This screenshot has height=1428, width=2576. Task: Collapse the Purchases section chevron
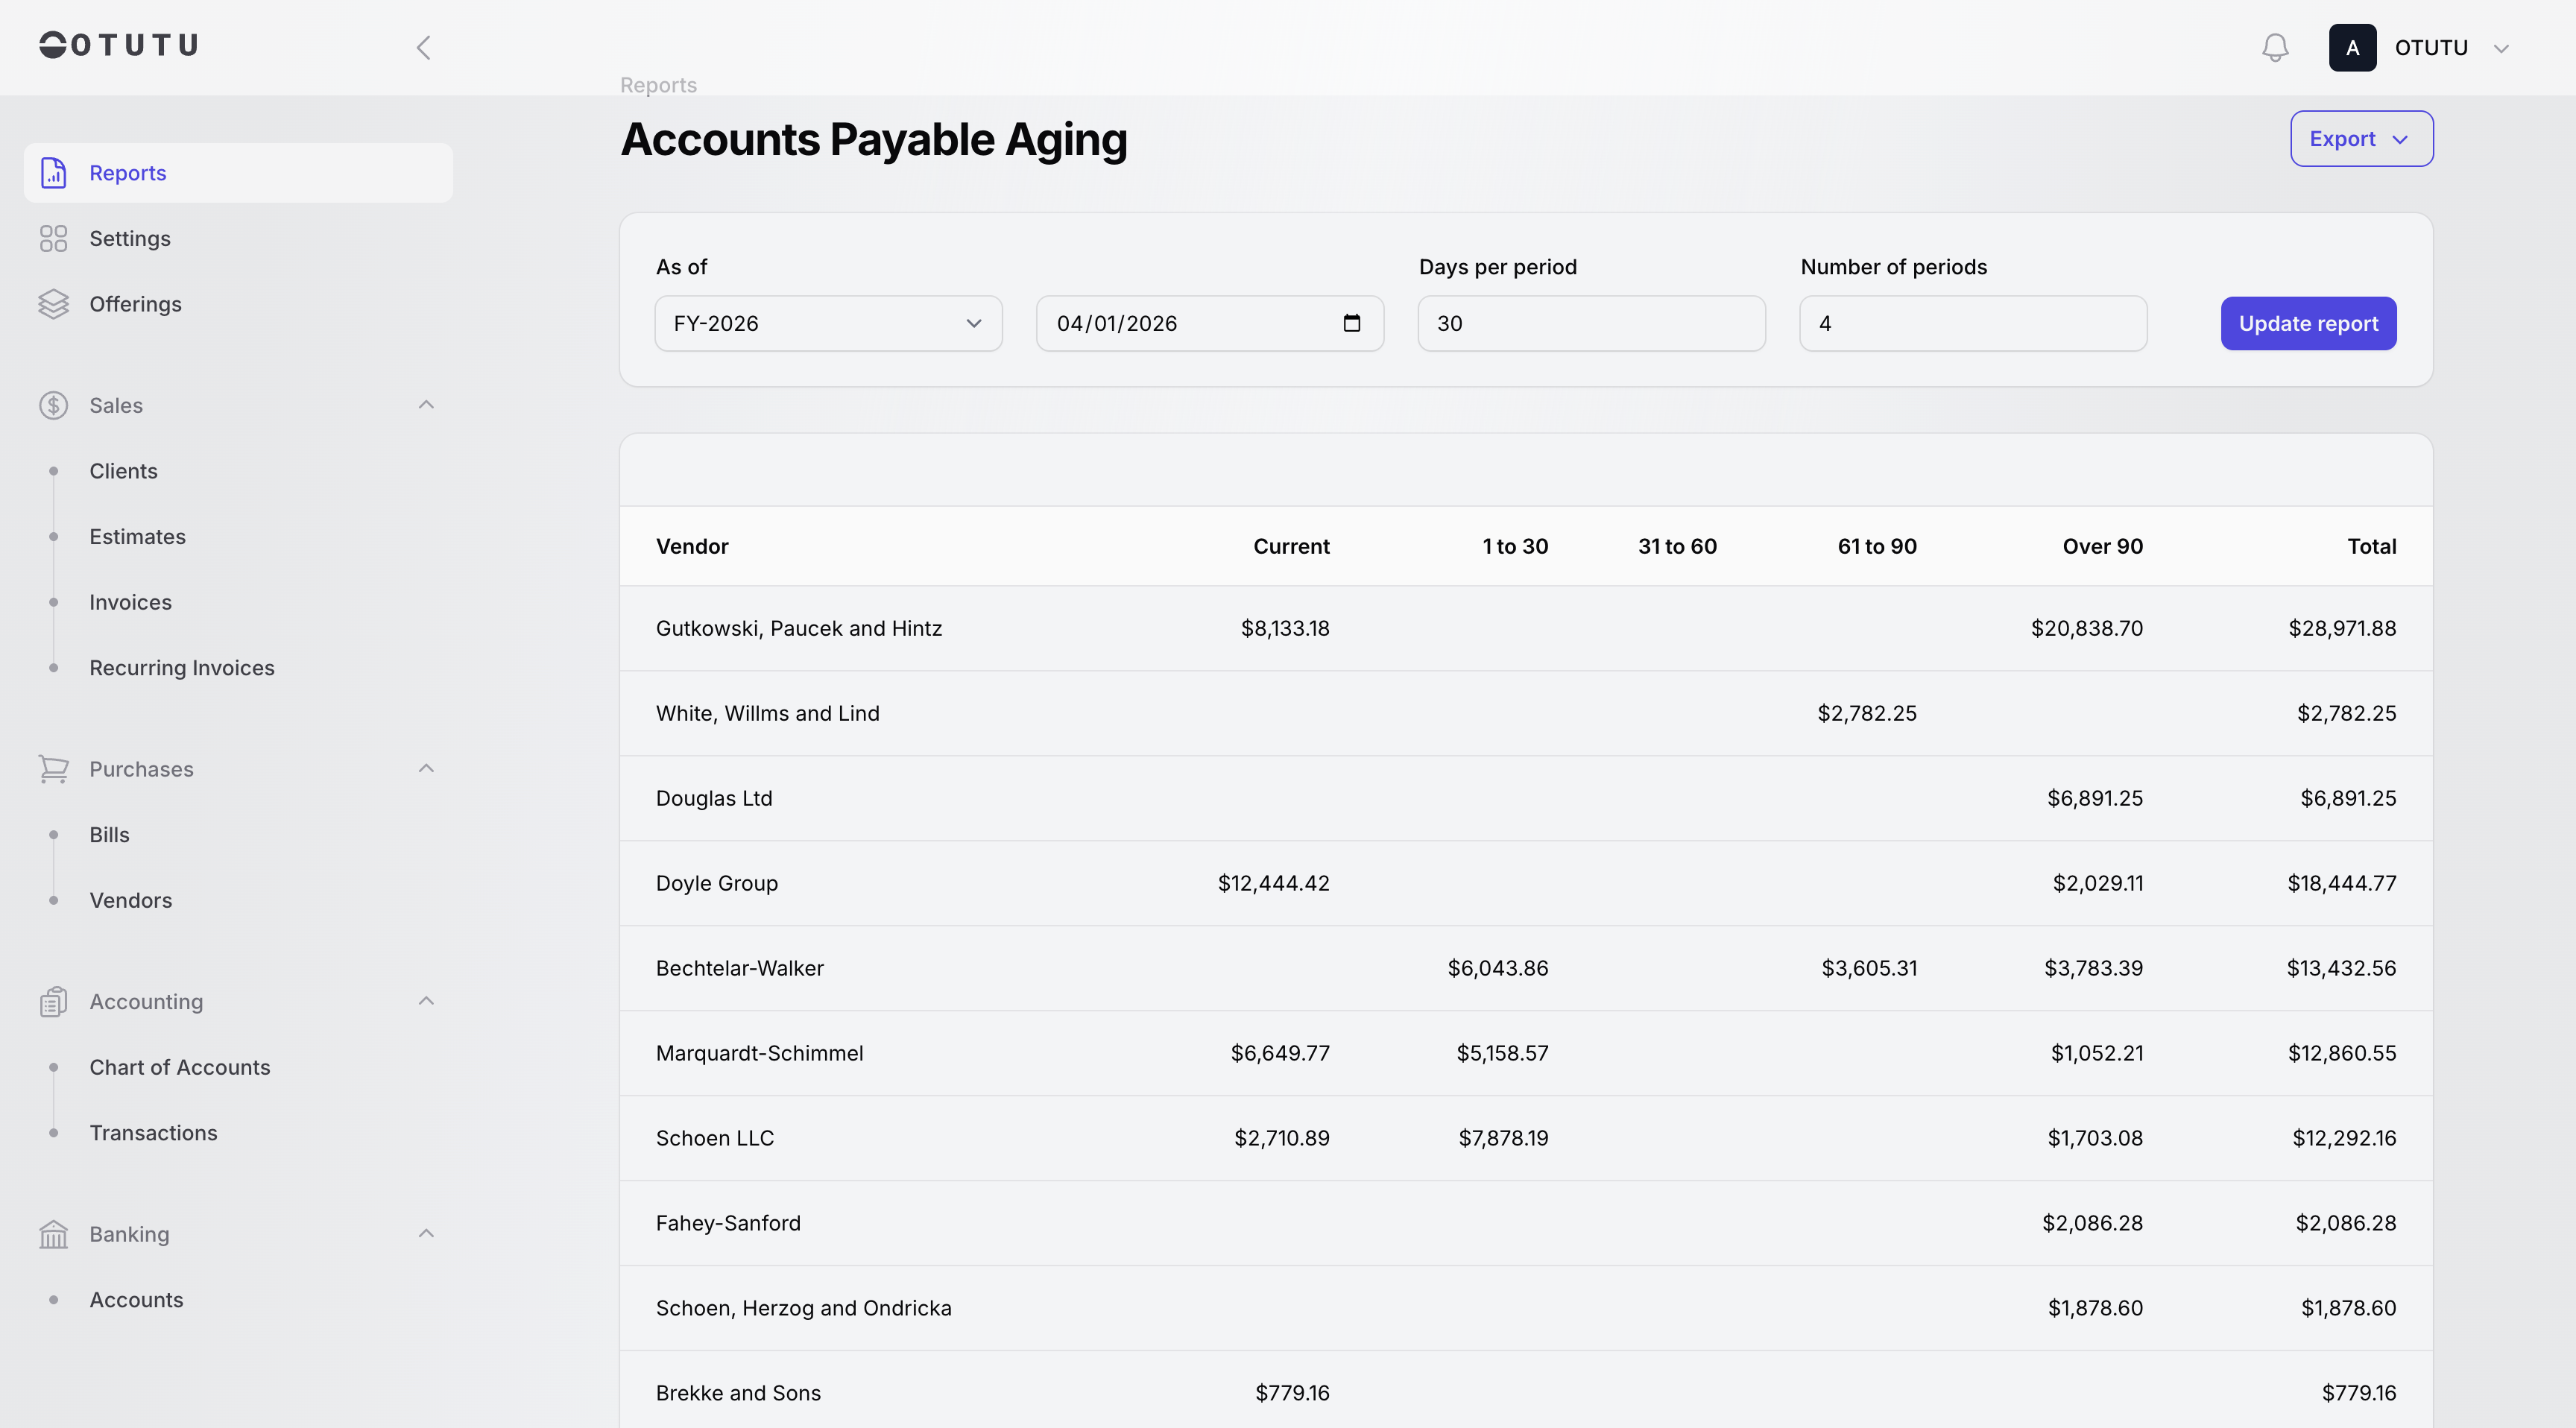click(x=426, y=769)
